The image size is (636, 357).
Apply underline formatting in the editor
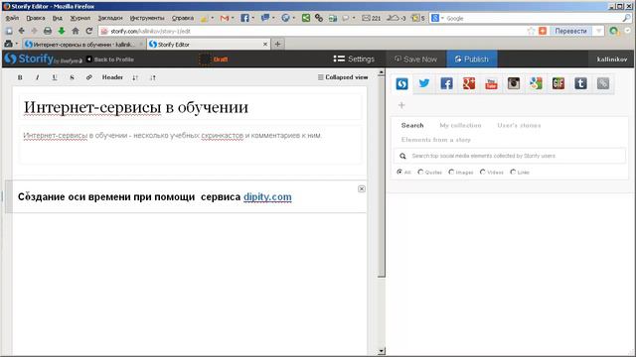coord(55,77)
